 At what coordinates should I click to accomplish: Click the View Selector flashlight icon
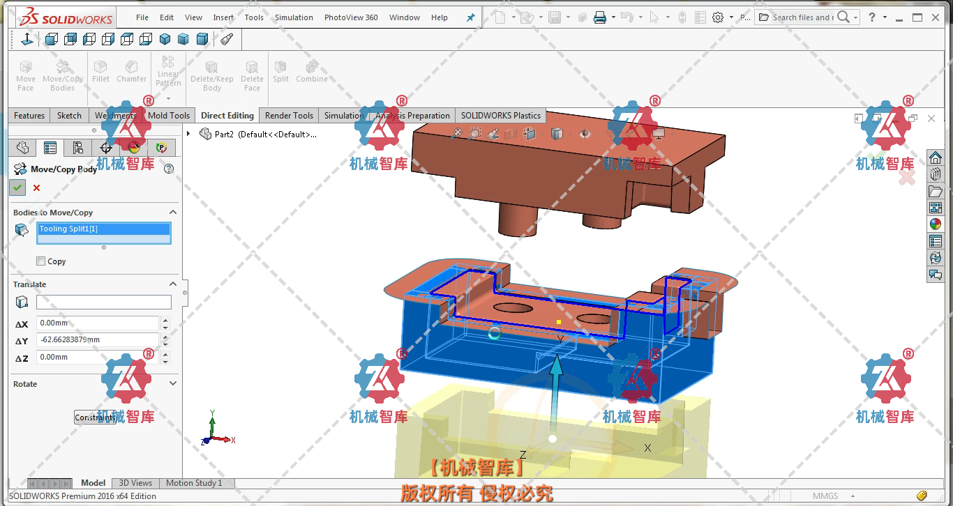pyautogui.click(x=226, y=40)
